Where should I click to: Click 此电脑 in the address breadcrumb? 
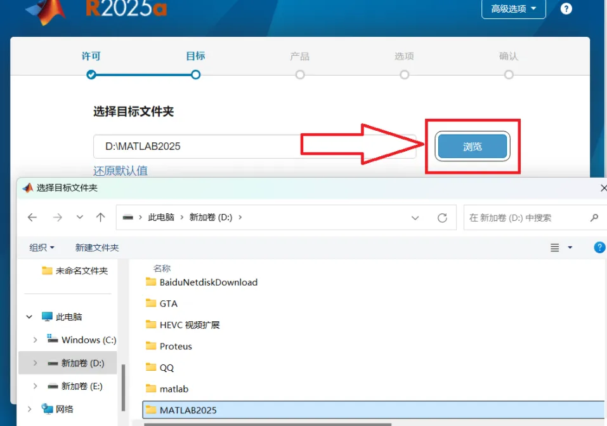[x=161, y=218]
